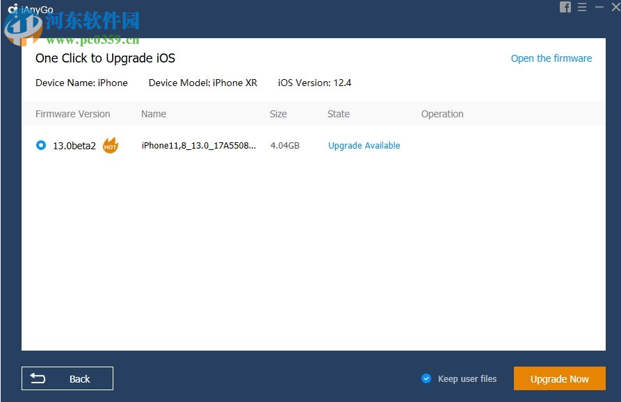Toggle the Keep user files checkbox

426,378
